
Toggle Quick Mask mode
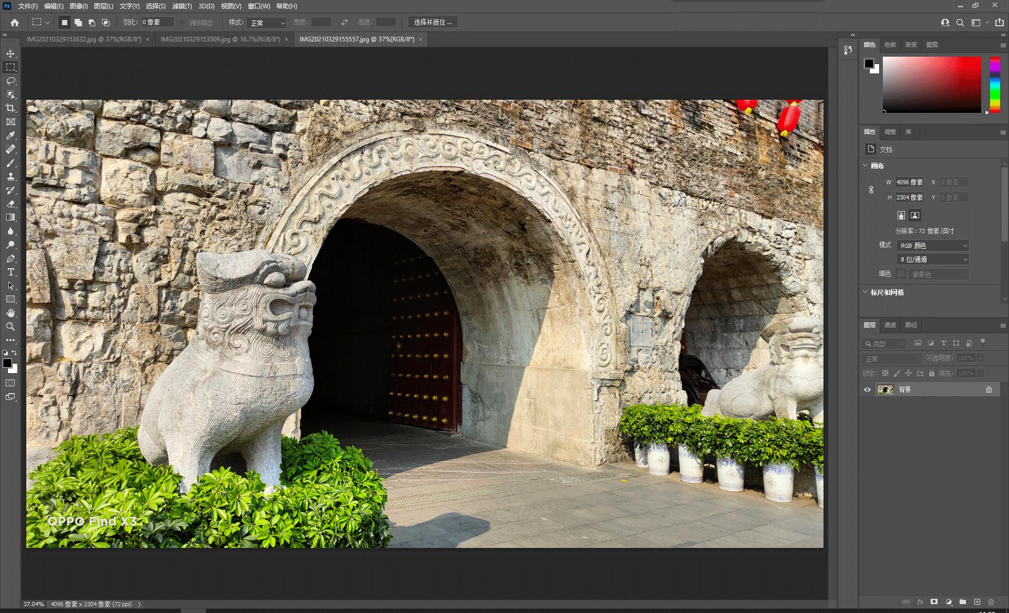tap(11, 383)
